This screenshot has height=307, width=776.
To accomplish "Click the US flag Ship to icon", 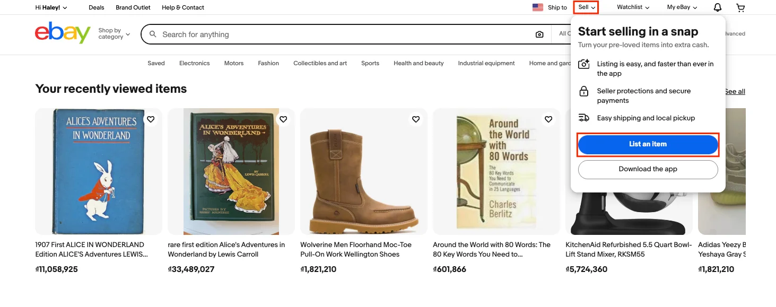I will click(538, 7).
